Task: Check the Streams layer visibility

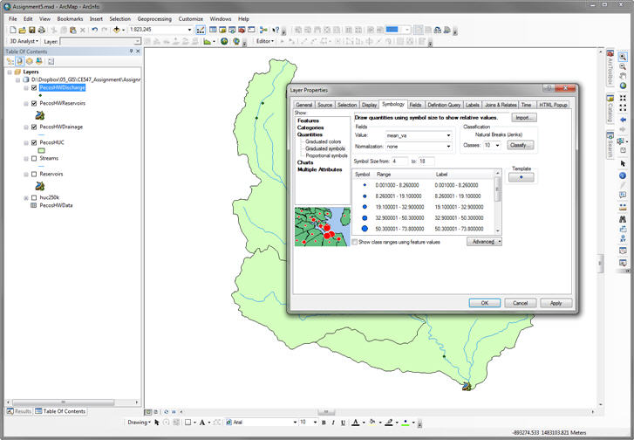Action: 34,158
